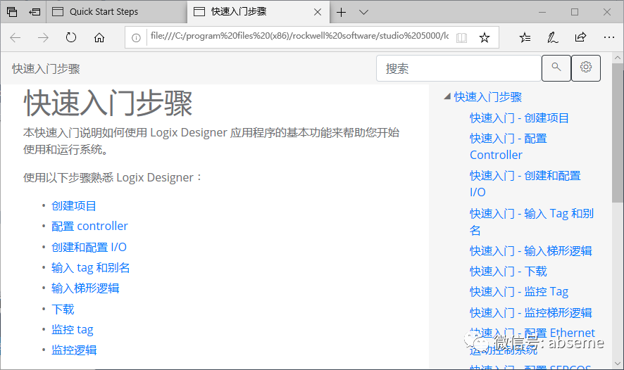
Task: Add this page to favorites with star
Action: (x=485, y=38)
